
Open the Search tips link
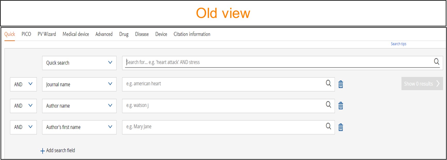[x=398, y=44]
